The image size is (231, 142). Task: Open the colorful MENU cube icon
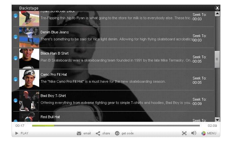(203, 133)
